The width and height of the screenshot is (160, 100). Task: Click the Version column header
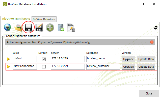point(126,53)
